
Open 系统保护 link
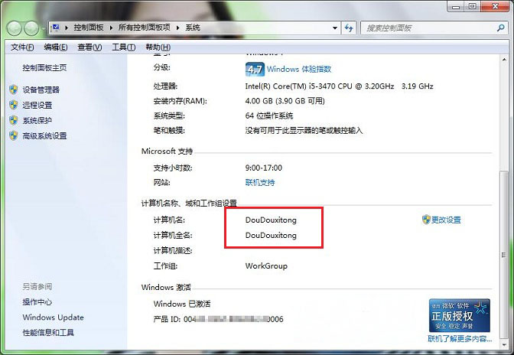pos(37,120)
